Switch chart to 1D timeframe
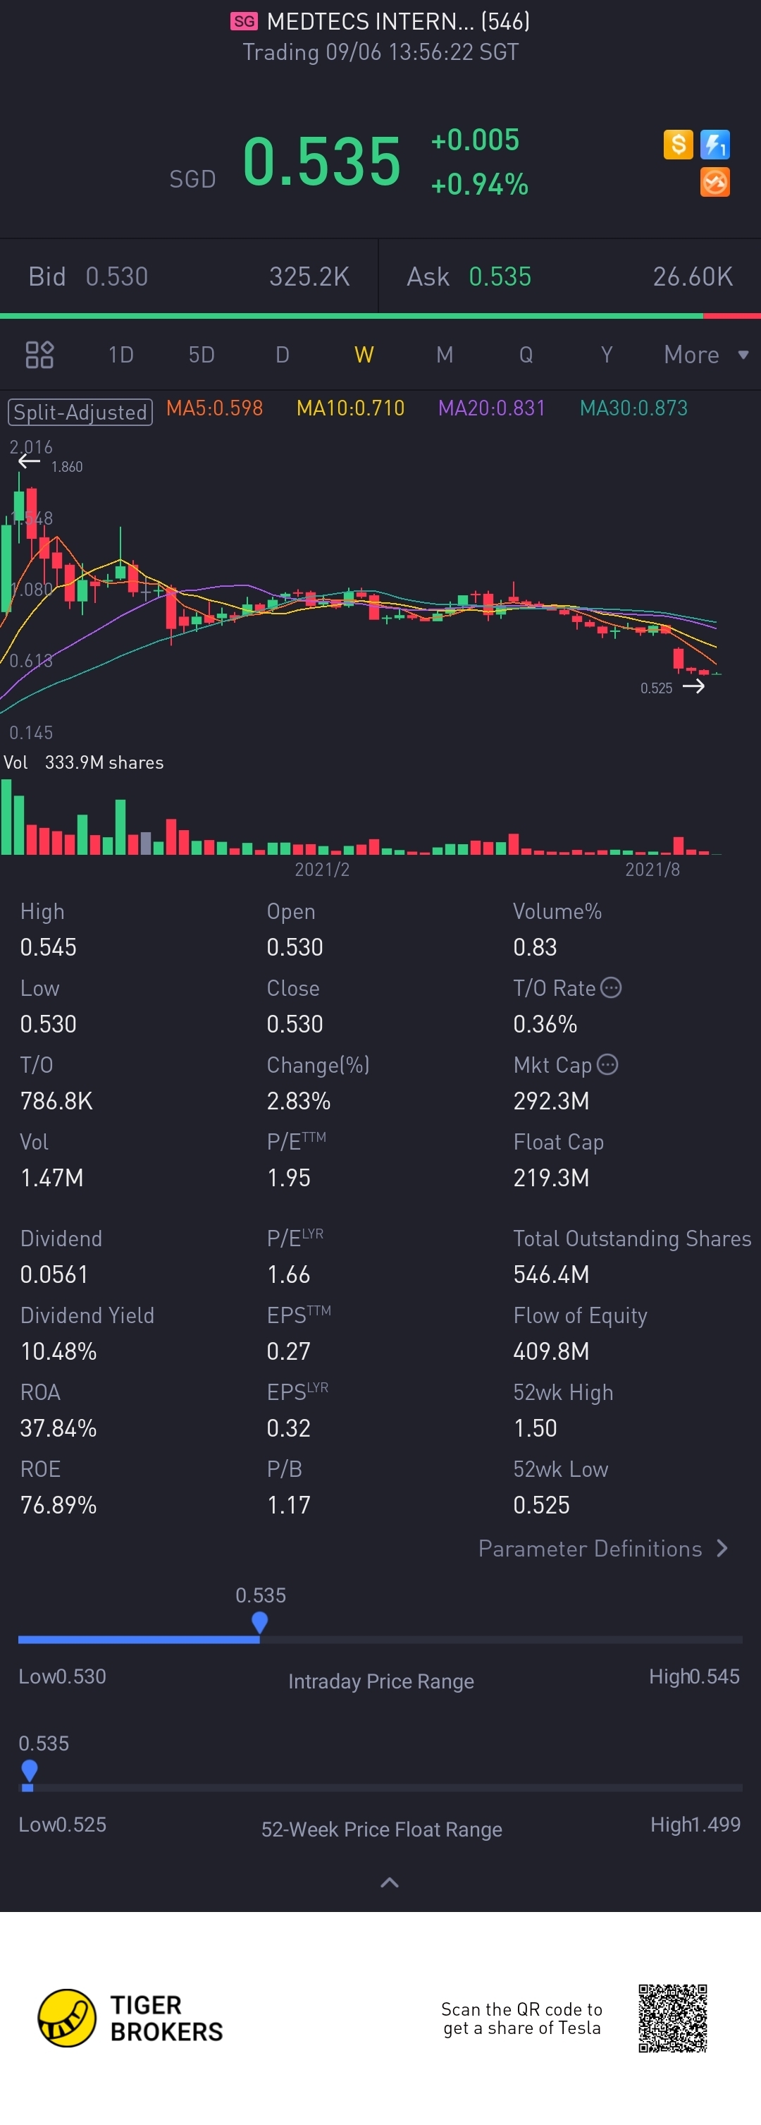 (x=120, y=355)
